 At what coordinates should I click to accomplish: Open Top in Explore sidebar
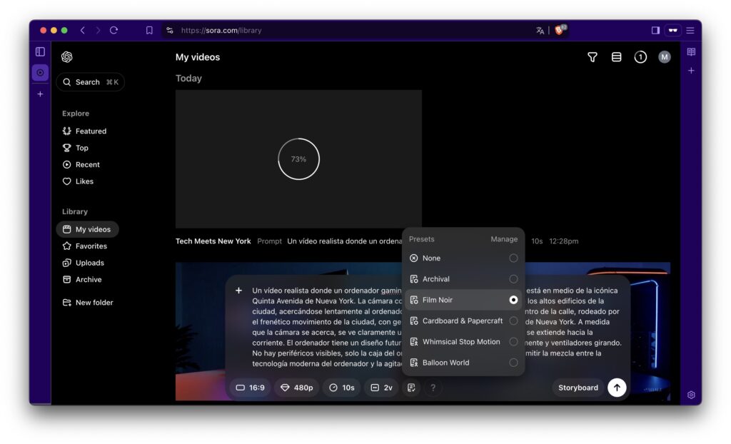point(76,148)
